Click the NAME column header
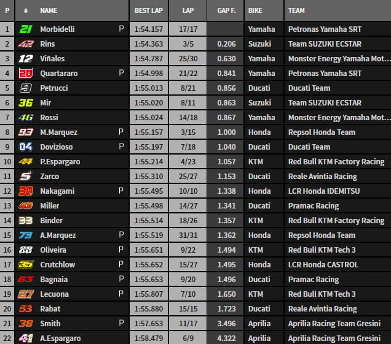Screen dimensions: 391x344 49,10
